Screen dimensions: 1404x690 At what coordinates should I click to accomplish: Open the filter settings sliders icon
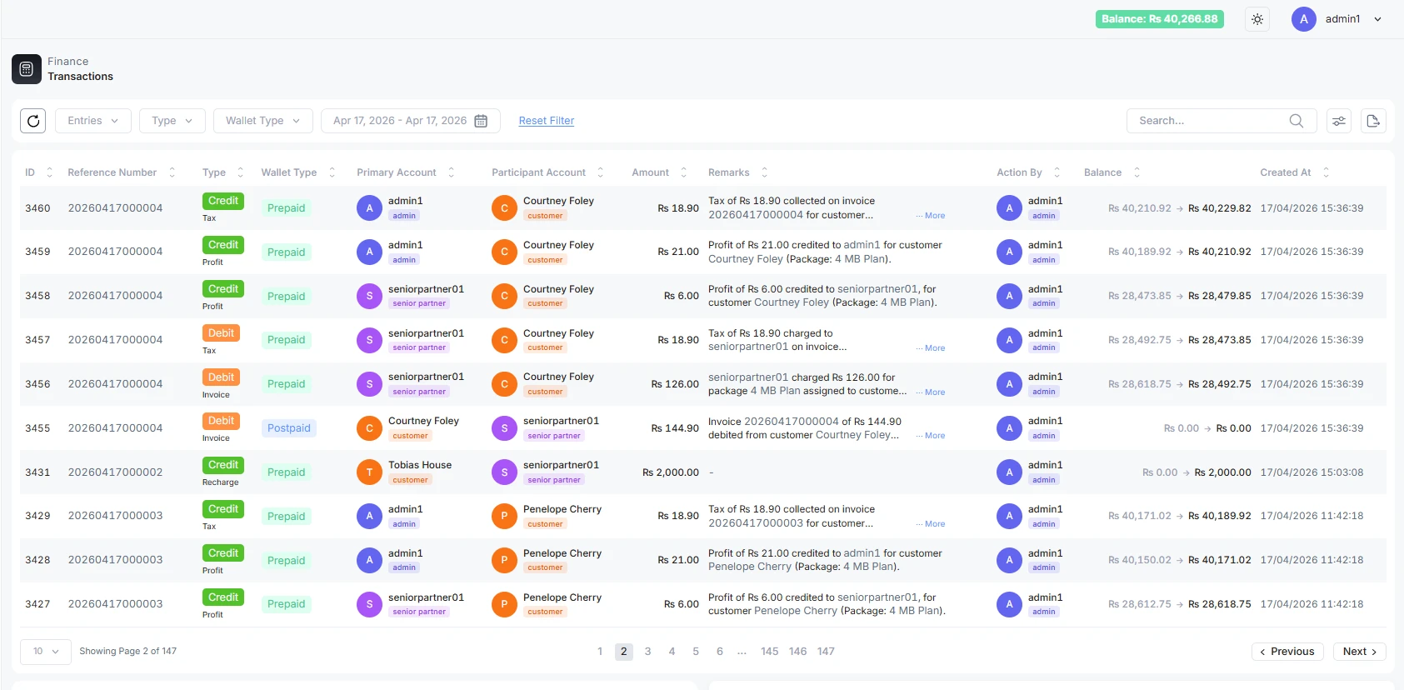click(x=1339, y=121)
